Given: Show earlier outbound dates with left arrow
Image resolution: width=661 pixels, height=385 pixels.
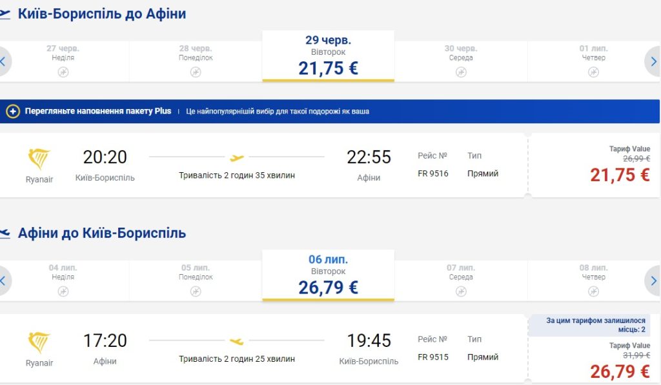Looking at the screenshot, I should 4,62.
